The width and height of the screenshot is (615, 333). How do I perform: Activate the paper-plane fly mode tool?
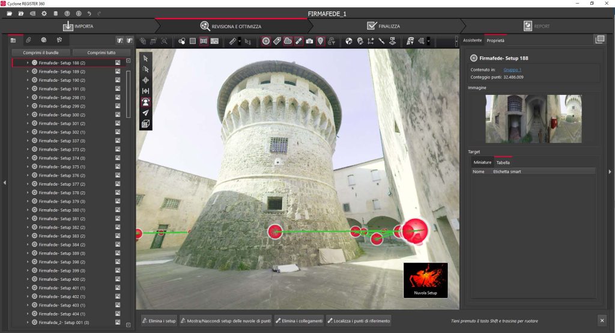[x=145, y=112]
